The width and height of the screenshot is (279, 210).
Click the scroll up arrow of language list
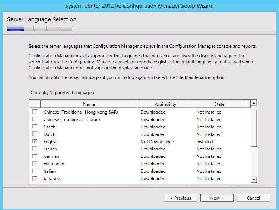[x=254, y=103]
